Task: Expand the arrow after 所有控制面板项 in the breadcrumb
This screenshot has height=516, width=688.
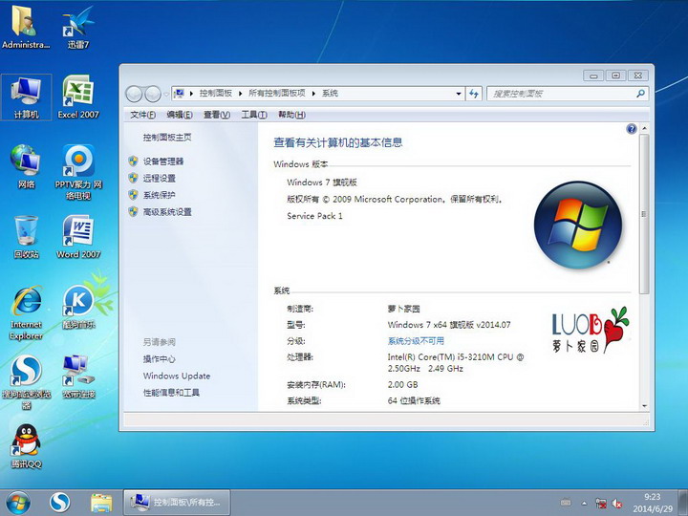Action: point(313,94)
